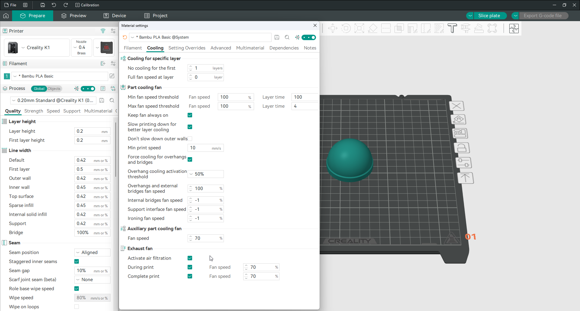Arrange objects on the plate
Screen dimensions: 580x311
pyautogui.click(x=460, y=133)
